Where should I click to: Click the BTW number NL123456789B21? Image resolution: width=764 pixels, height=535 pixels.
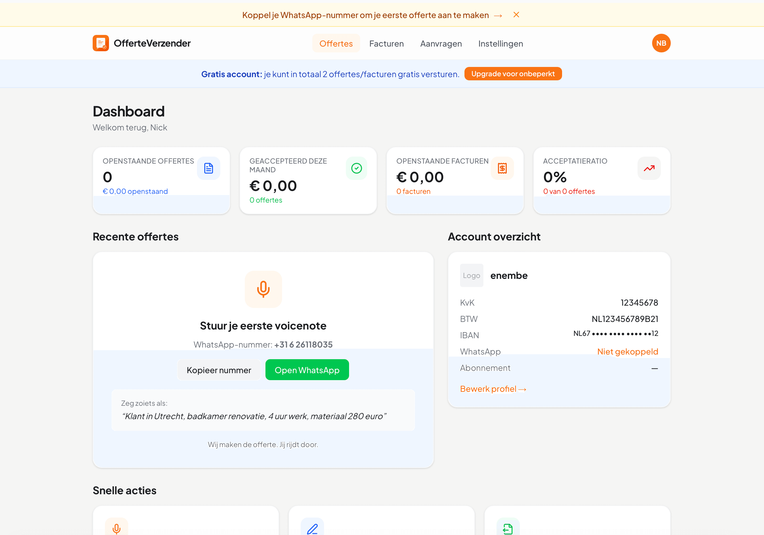click(625, 319)
